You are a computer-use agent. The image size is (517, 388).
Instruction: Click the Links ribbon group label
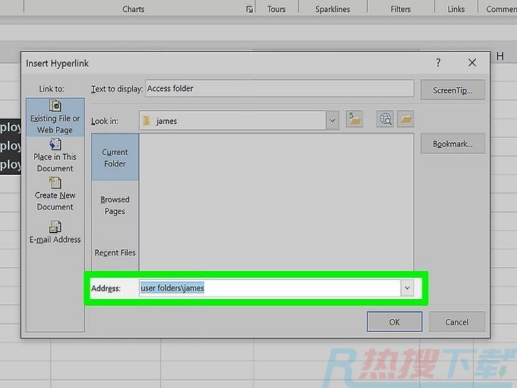(456, 9)
